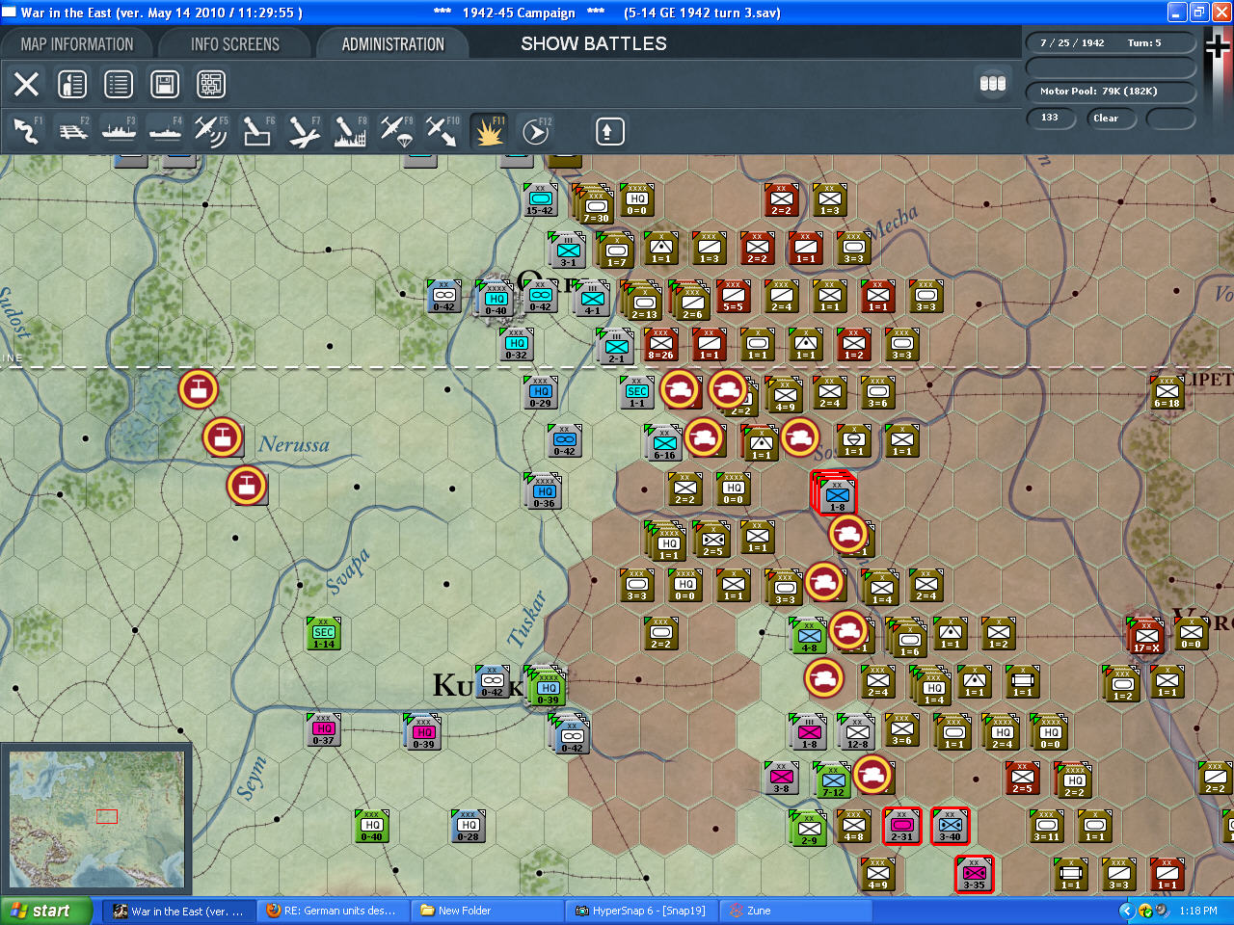
Task: Click the 1:18 PM system clock
Action: tap(1198, 911)
